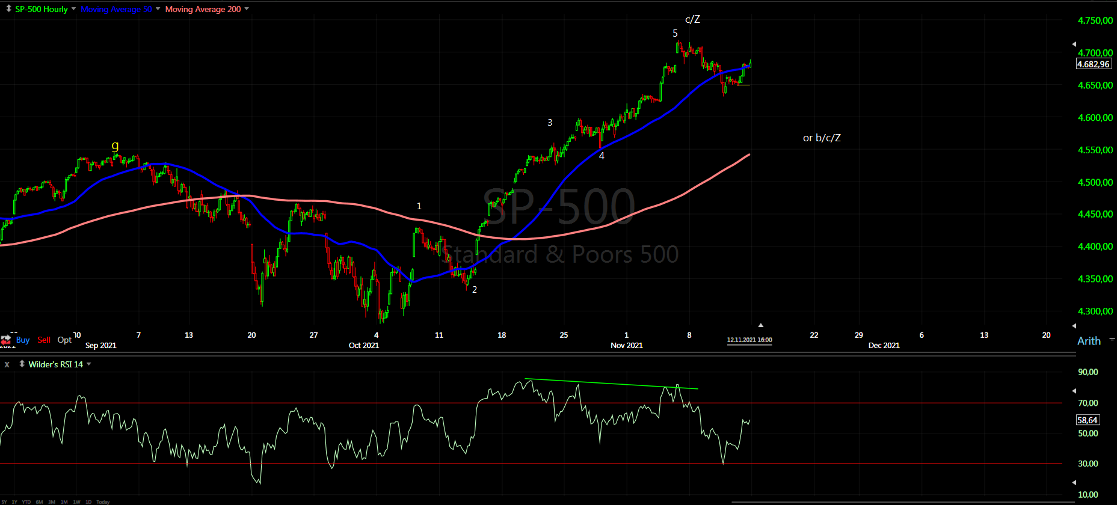Open the Moving Average 50 dropdown
The height and width of the screenshot is (505, 1117).
(158, 9)
